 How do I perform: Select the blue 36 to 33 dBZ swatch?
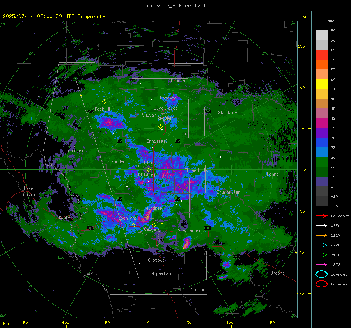click(x=321, y=143)
